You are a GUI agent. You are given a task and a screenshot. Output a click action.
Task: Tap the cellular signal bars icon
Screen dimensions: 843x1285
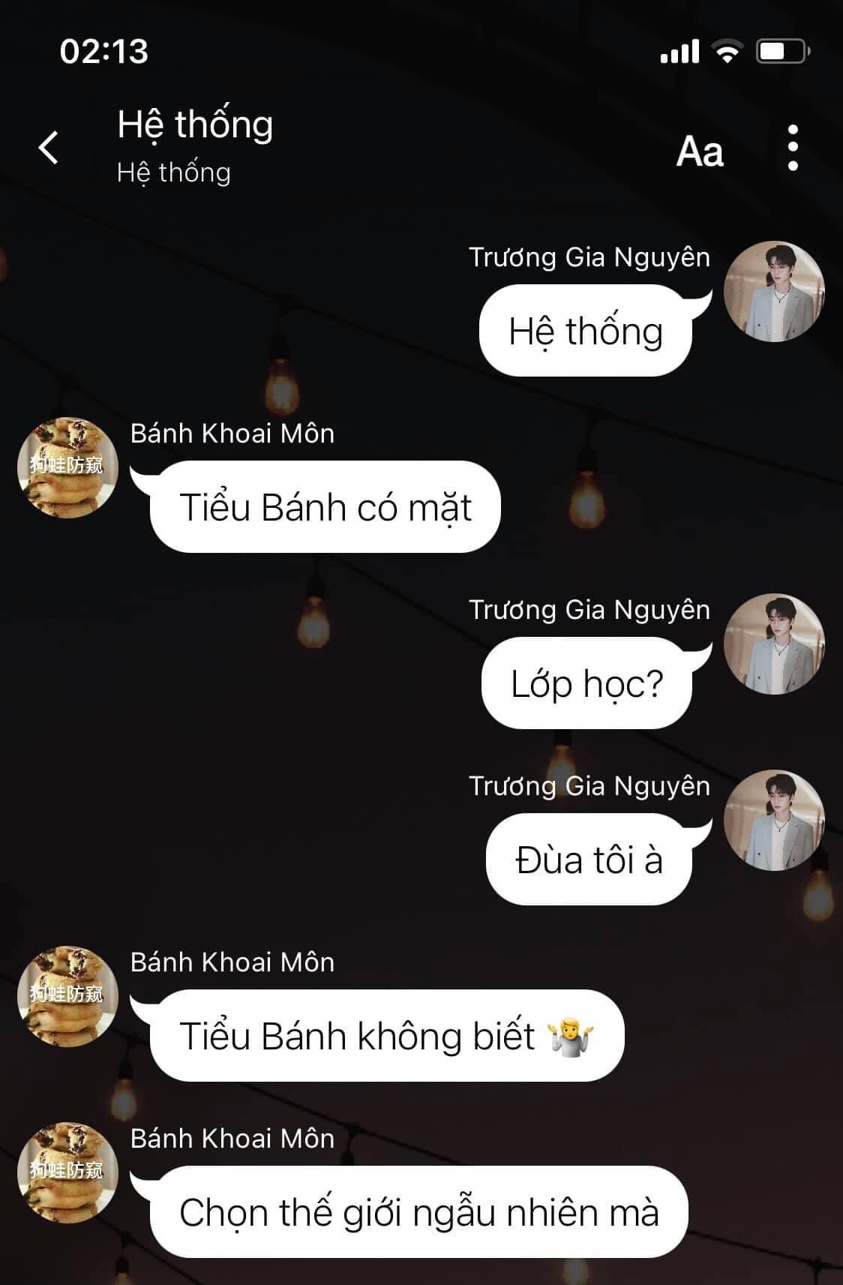point(679,51)
